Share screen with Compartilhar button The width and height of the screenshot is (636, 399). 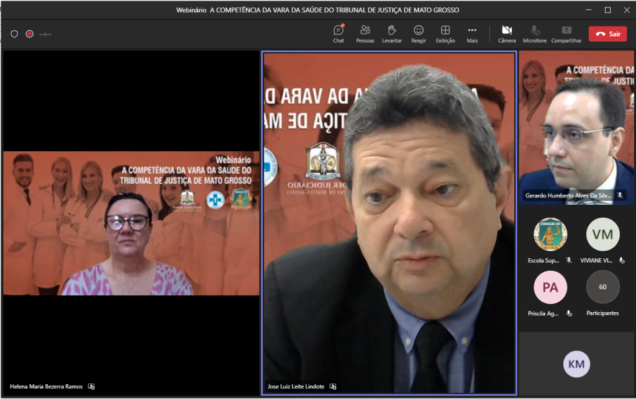click(566, 34)
